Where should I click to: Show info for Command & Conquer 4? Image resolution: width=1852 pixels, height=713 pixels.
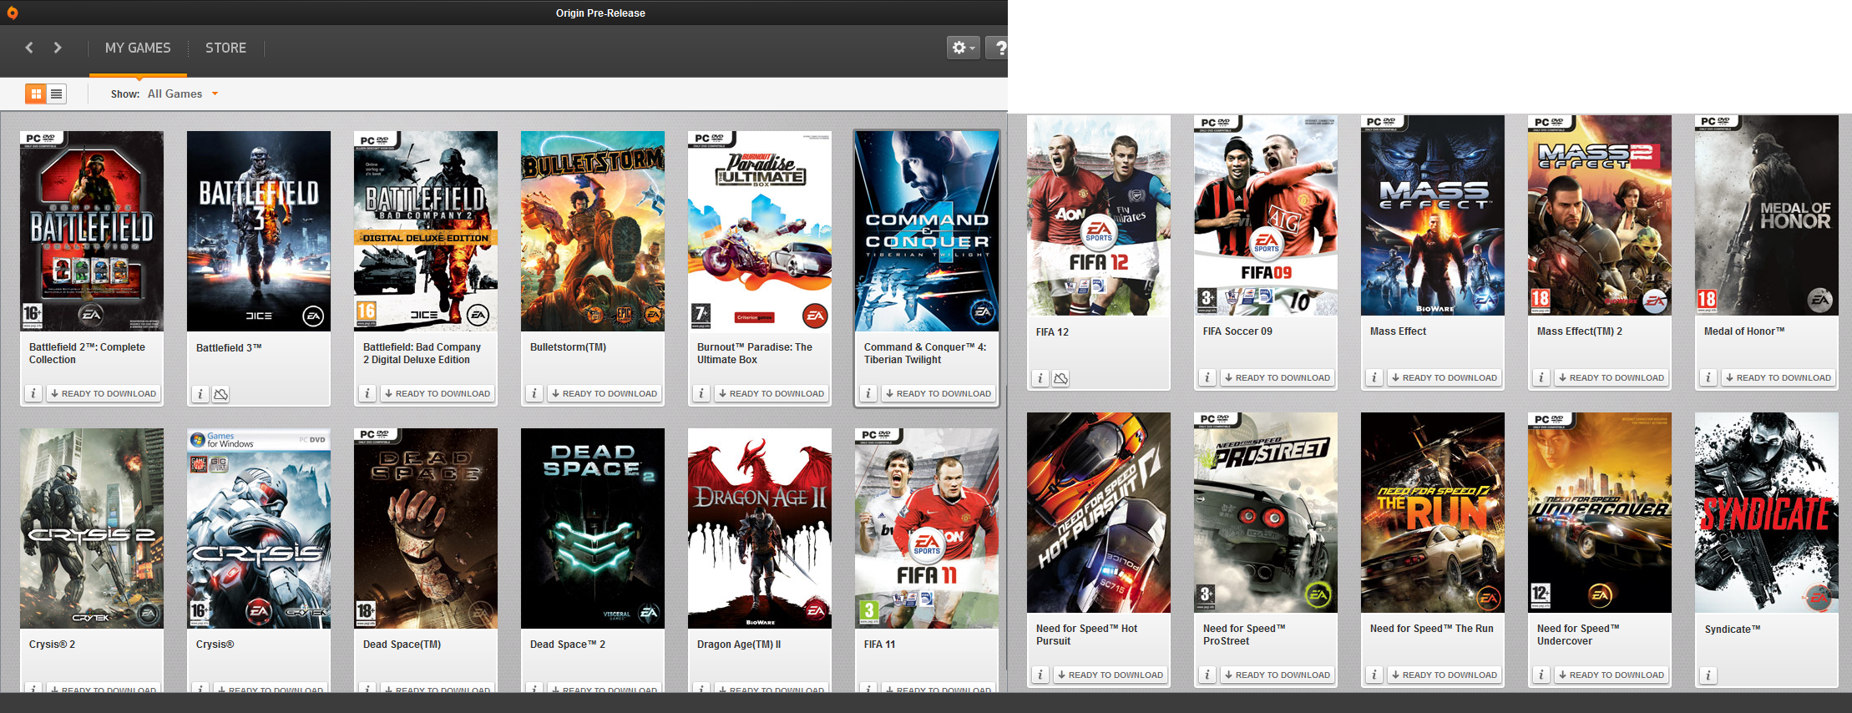click(868, 393)
